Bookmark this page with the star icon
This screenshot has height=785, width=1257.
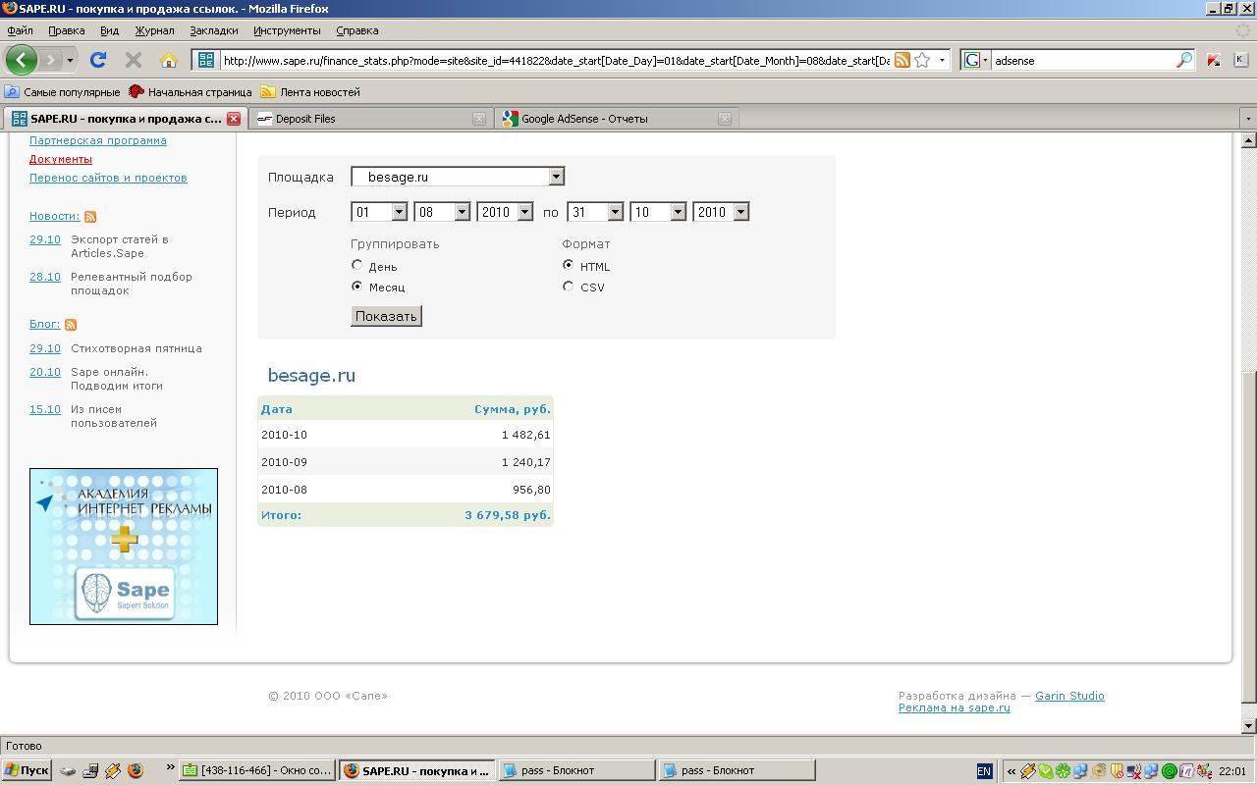click(922, 60)
